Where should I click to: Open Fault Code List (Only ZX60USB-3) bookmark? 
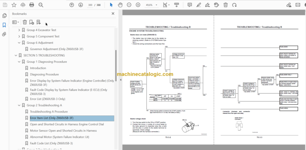51,143
